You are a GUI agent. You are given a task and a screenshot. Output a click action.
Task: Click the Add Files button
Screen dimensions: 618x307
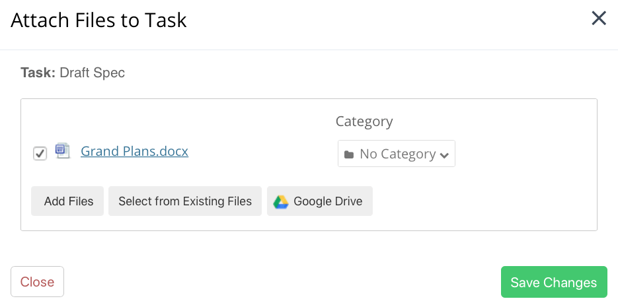(67, 201)
